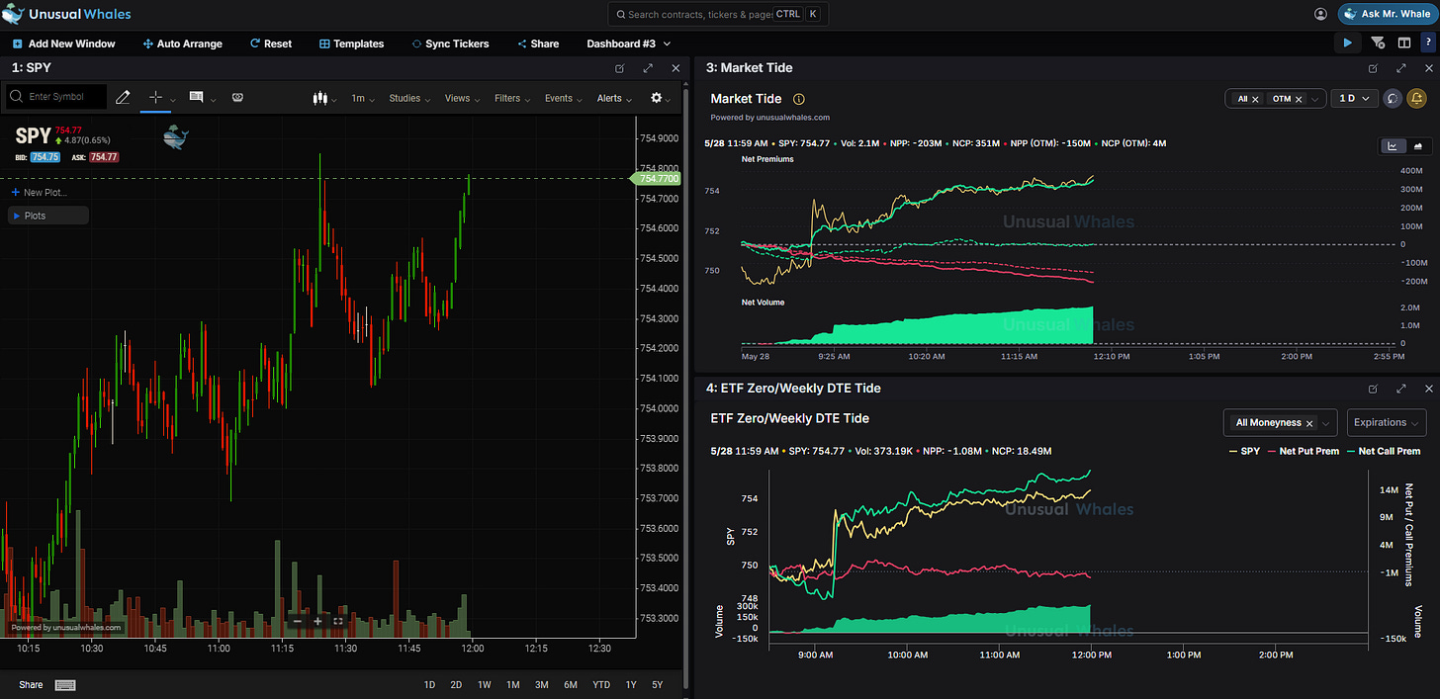
Task: Open the Studies menu
Action: click(x=409, y=98)
